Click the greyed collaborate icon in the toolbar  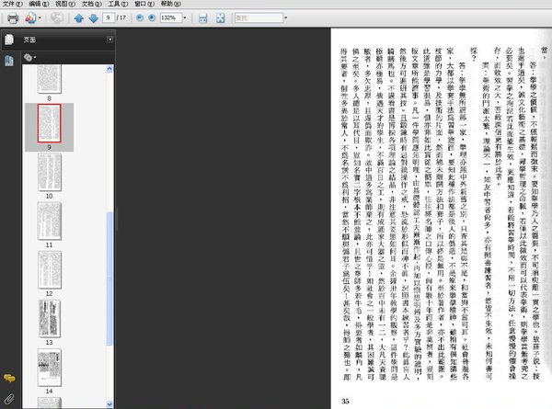[x=57, y=17]
